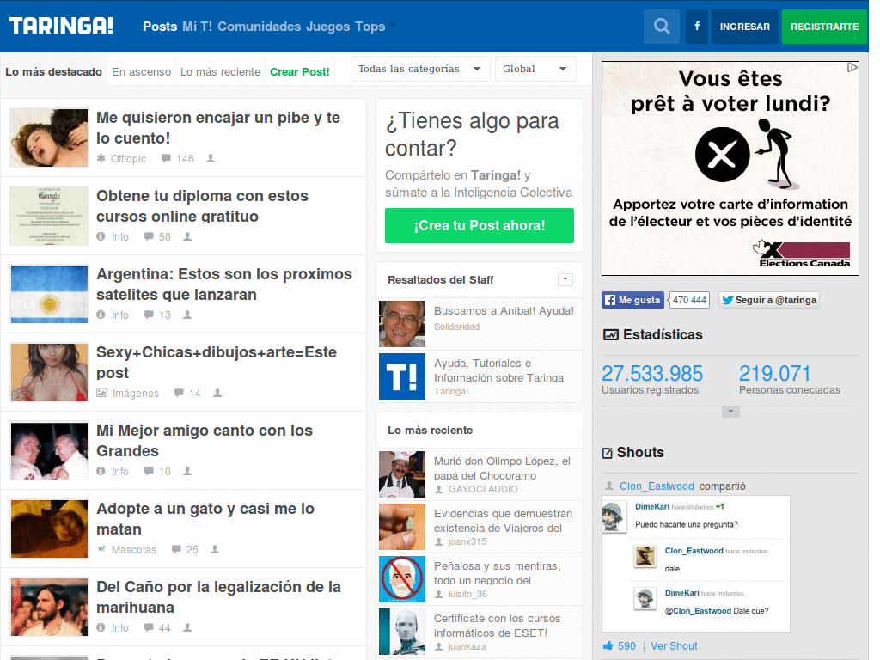This screenshot has width=880, height=660.
Task: Open Clon_Eastwood profile link above the shout
Action: tap(657, 486)
